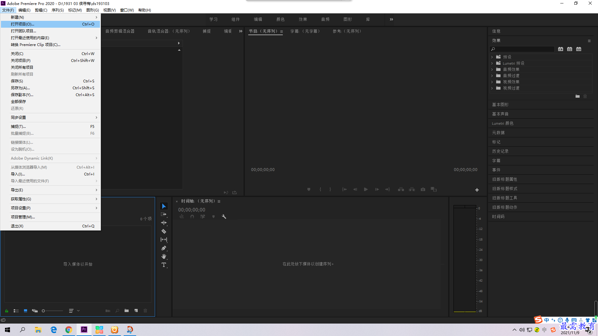Switch to 颜色 workspace tab
The width and height of the screenshot is (598, 336).
280,19
